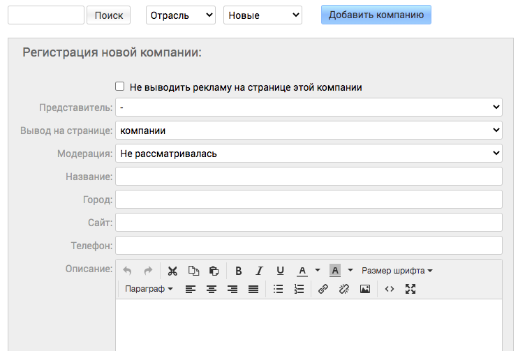The width and height of the screenshot is (518, 351).
Task: Click 'Не выводить рекламу на странице' label
Action: coord(246,87)
